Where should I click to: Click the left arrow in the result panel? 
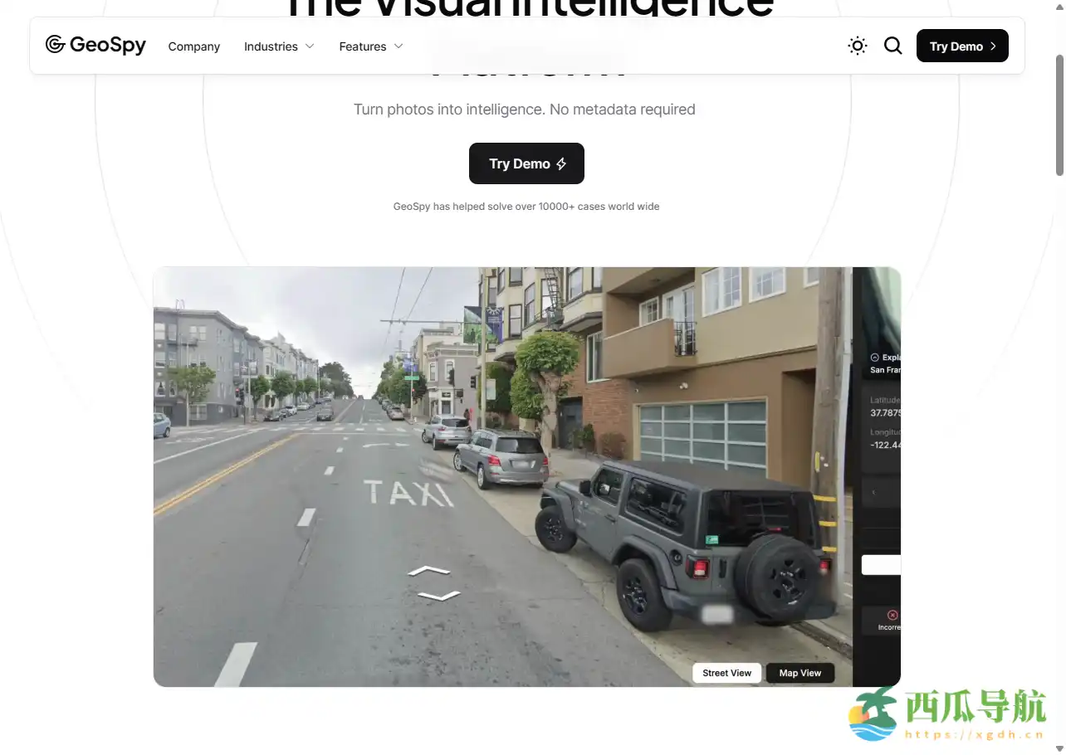[x=873, y=493]
